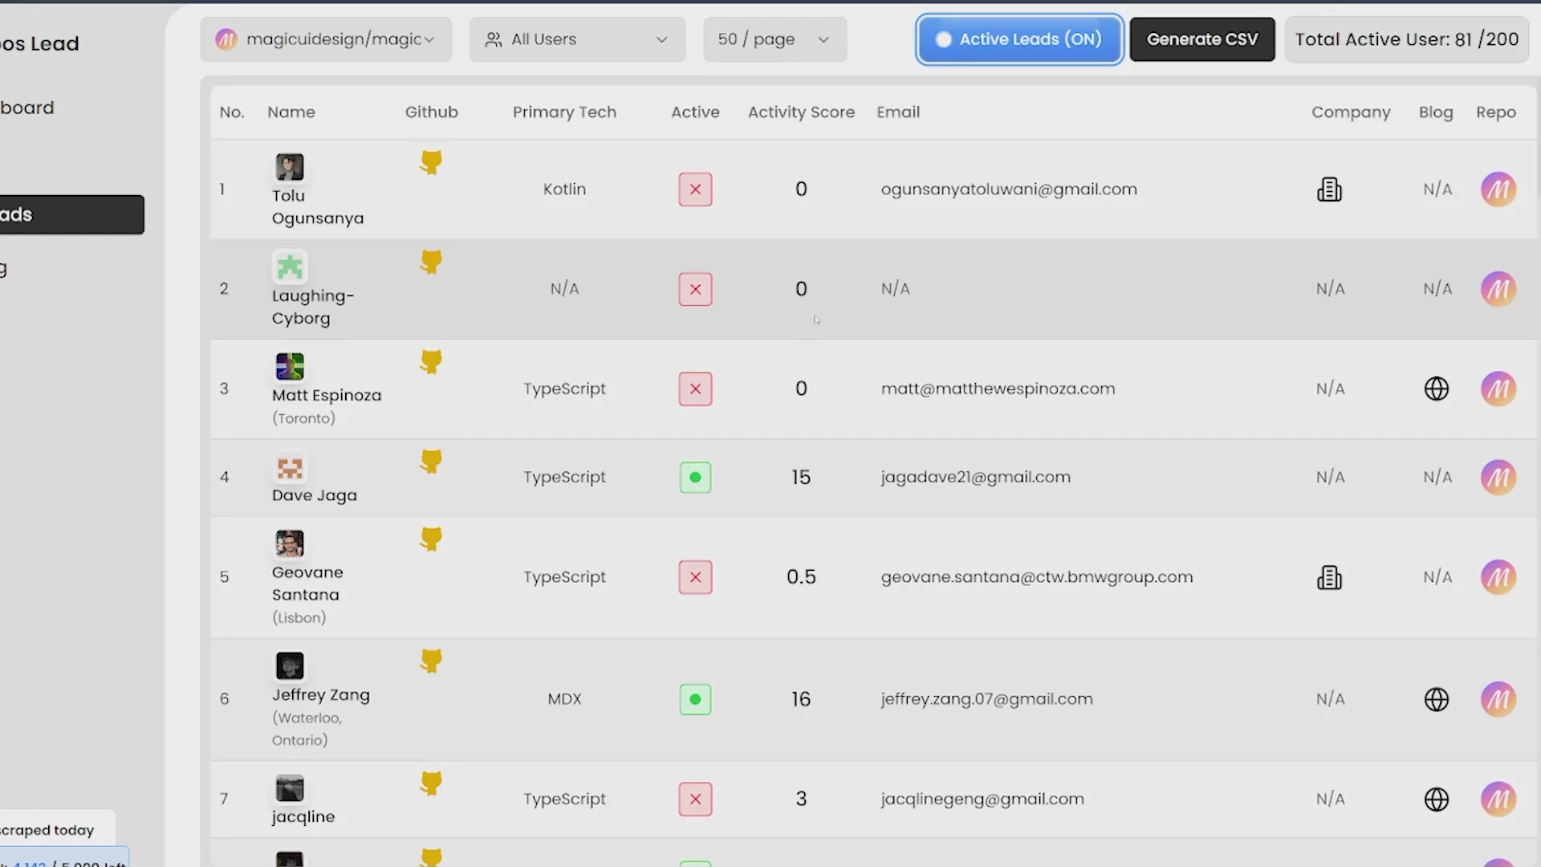Open Jeffrey Zang's blog globe icon
The image size is (1541, 867).
coord(1436,699)
